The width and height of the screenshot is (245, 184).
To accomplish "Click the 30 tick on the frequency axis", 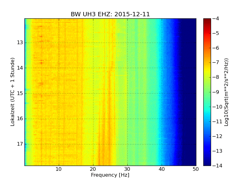I will coord(127,169).
